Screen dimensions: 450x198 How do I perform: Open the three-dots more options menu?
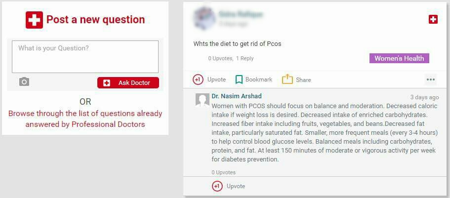[x=430, y=80]
